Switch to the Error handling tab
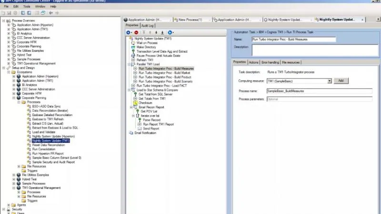This screenshot has height=214, width=381. [x=270, y=63]
